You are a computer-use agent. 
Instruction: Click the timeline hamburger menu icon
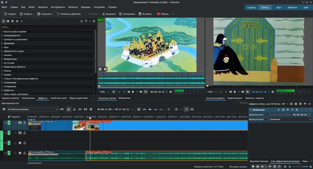[x=4, y=109]
